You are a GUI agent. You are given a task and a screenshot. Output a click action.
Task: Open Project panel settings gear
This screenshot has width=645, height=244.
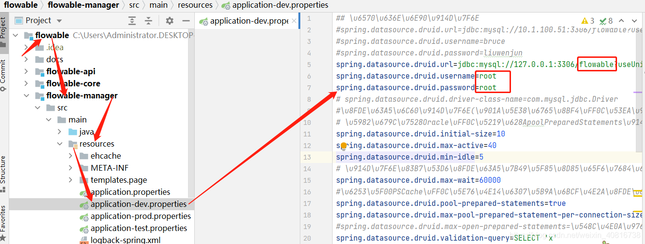[x=169, y=21]
